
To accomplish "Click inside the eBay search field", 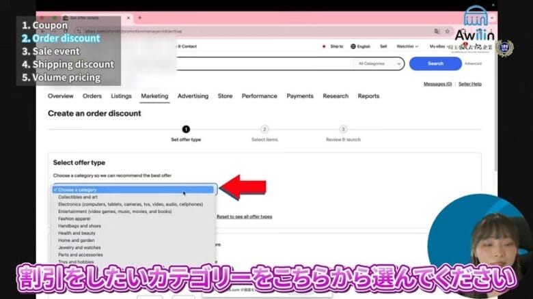I will (264, 63).
